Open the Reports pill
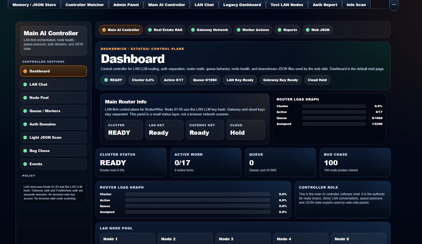The image size is (422, 244). point(287,30)
